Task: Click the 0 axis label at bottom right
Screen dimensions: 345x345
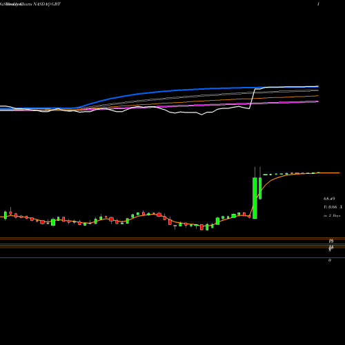Action: pyautogui.click(x=330, y=260)
